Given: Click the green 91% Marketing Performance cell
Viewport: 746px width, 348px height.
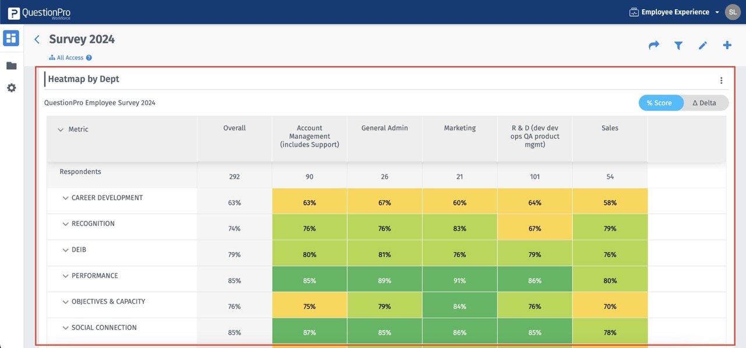Looking at the screenshot, I should (x=459, y=280).
